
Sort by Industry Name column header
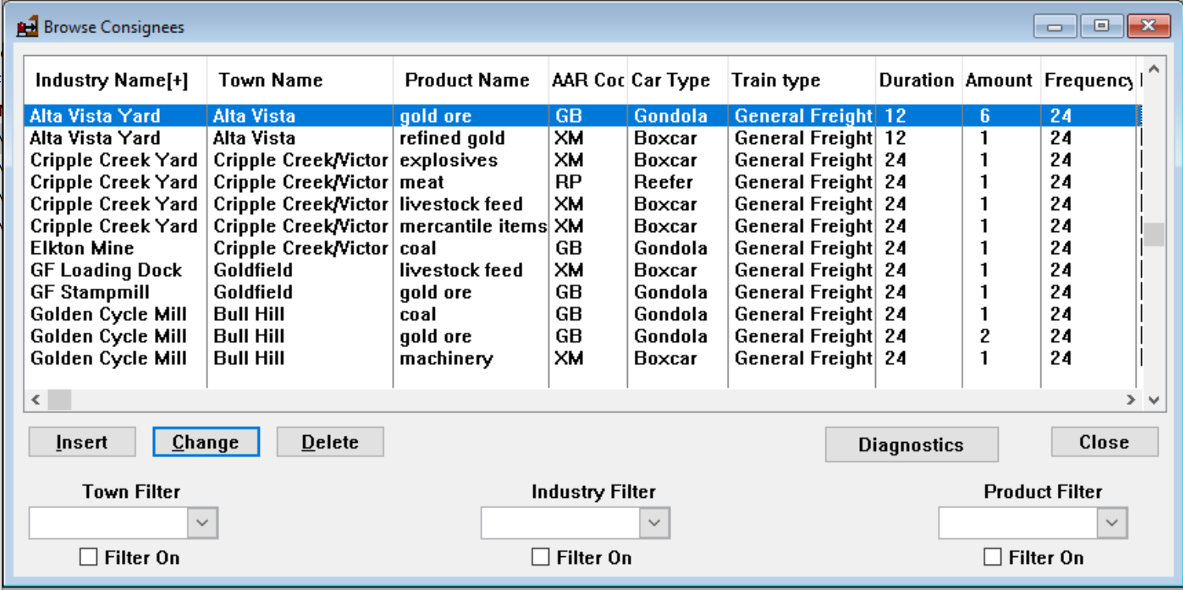point(116,80)
